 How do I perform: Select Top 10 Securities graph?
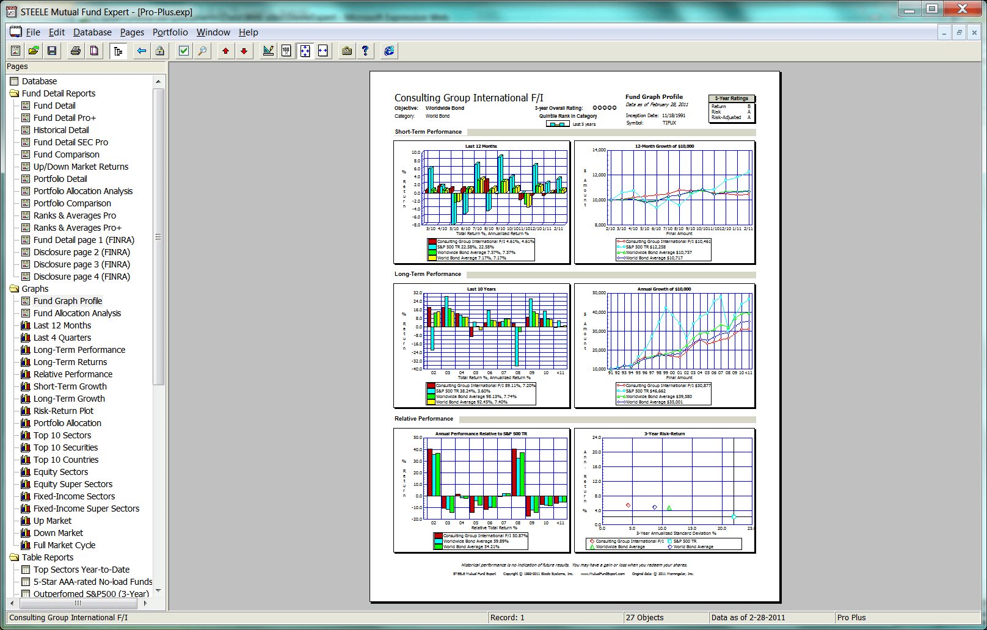[x=65, y=447]
